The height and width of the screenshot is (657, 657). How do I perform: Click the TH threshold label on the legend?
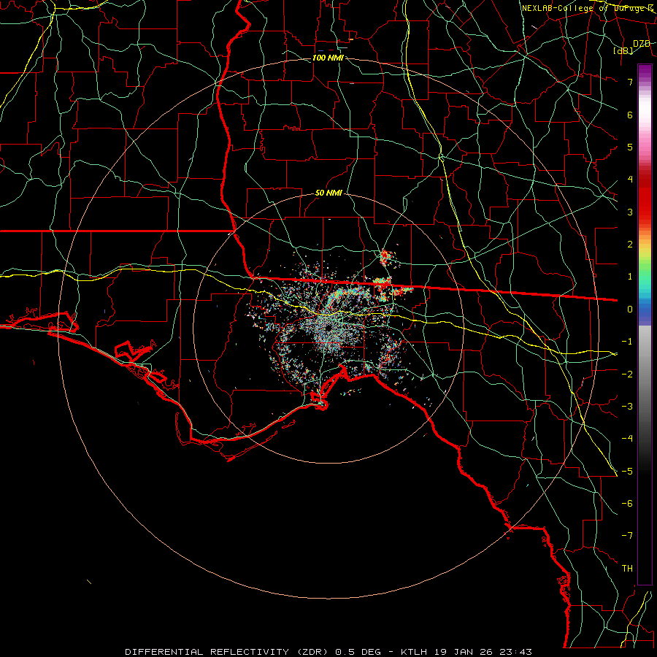point(627,568)
